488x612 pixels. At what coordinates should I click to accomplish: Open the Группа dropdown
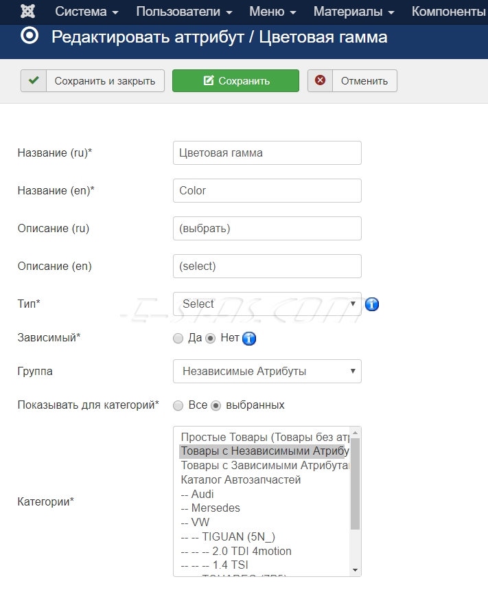(267, 371)
